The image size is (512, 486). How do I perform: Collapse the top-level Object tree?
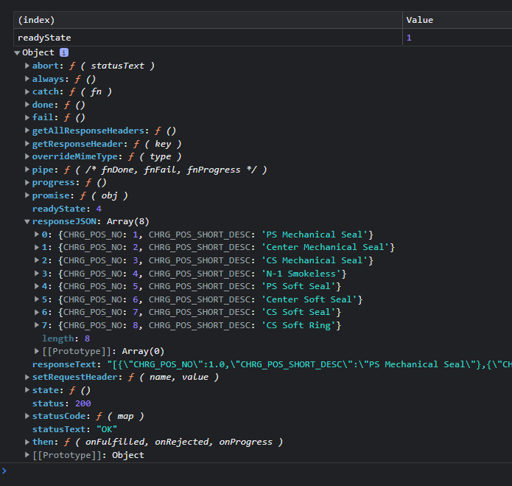[17, 52]
